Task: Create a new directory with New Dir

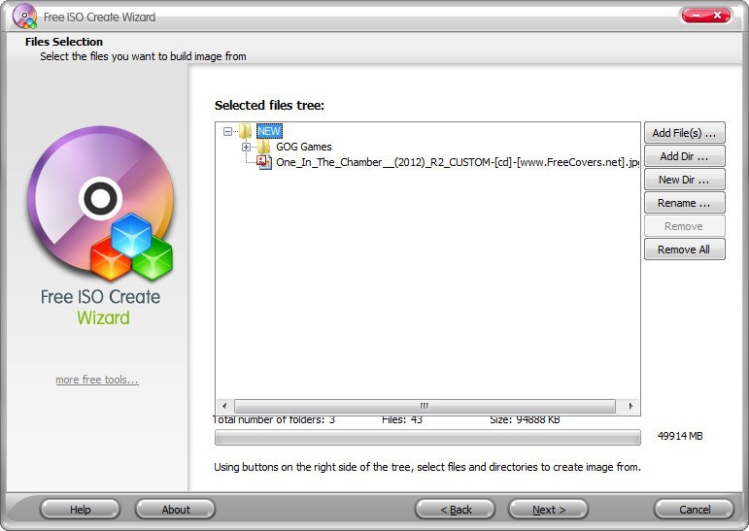Action: (x=685, y=180)
